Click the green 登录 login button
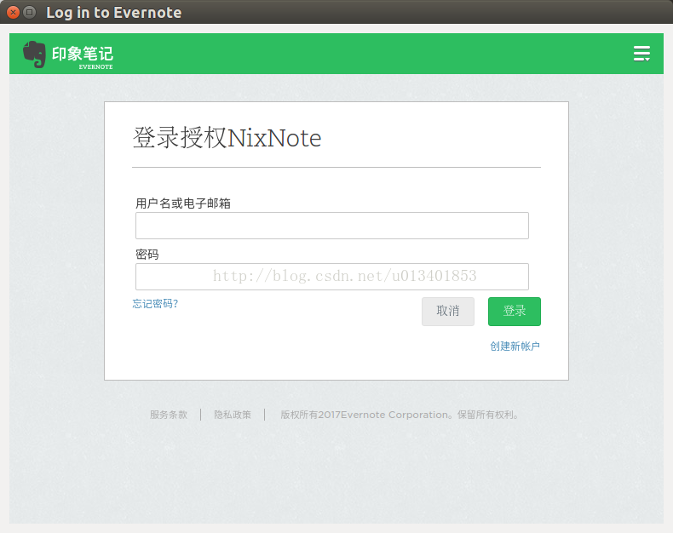Screen dimensions: 673x533 515,311
